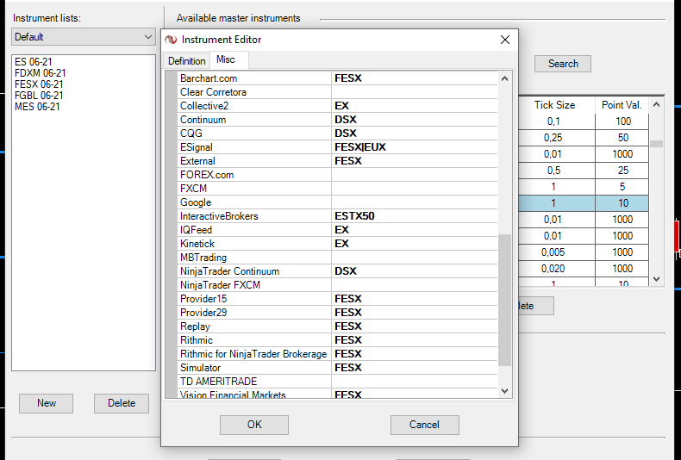Select MES 06-21 in the instrument list

pyautogui.click(x=37, y=107)
